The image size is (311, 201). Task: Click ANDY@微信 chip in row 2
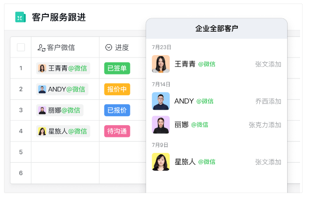pyautogui.click(x=62, y=89)
